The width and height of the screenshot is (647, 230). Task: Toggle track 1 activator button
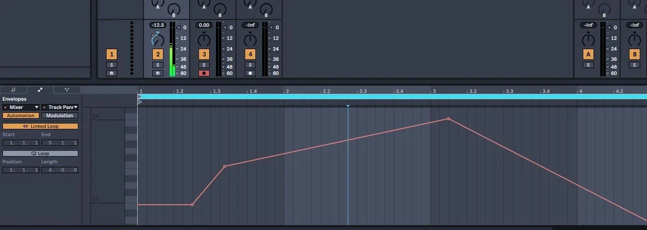(111, 54)
